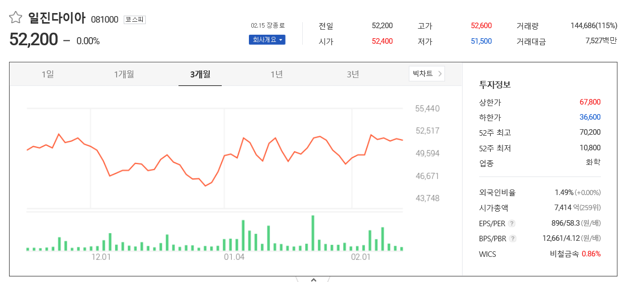Select the 1일 chart tab
This screenshot has width=623, height=282.
(48, 74)
